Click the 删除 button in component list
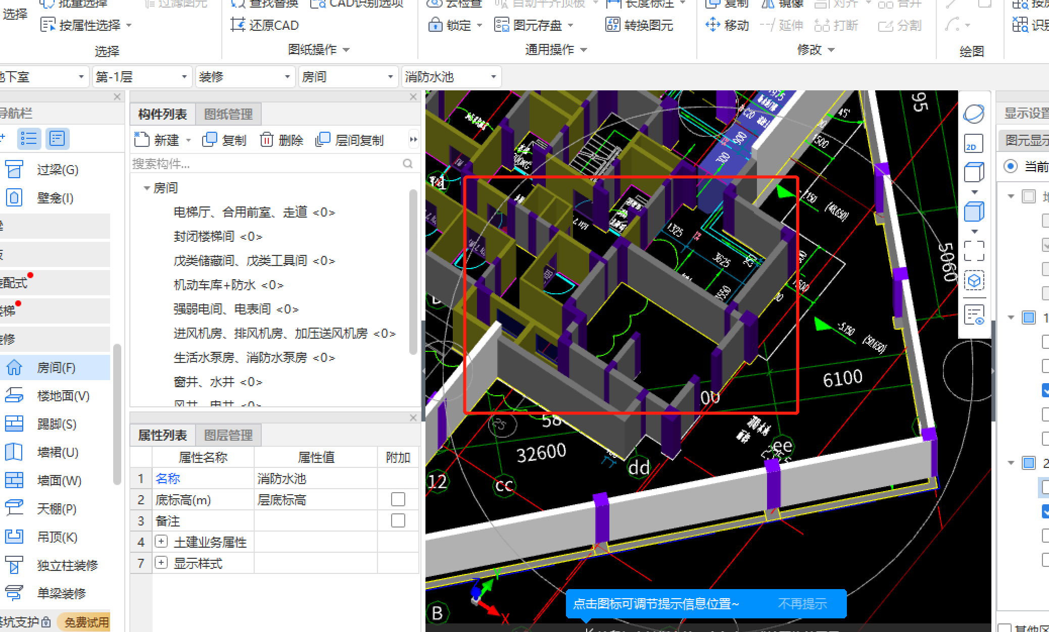 tap(281, 140)
